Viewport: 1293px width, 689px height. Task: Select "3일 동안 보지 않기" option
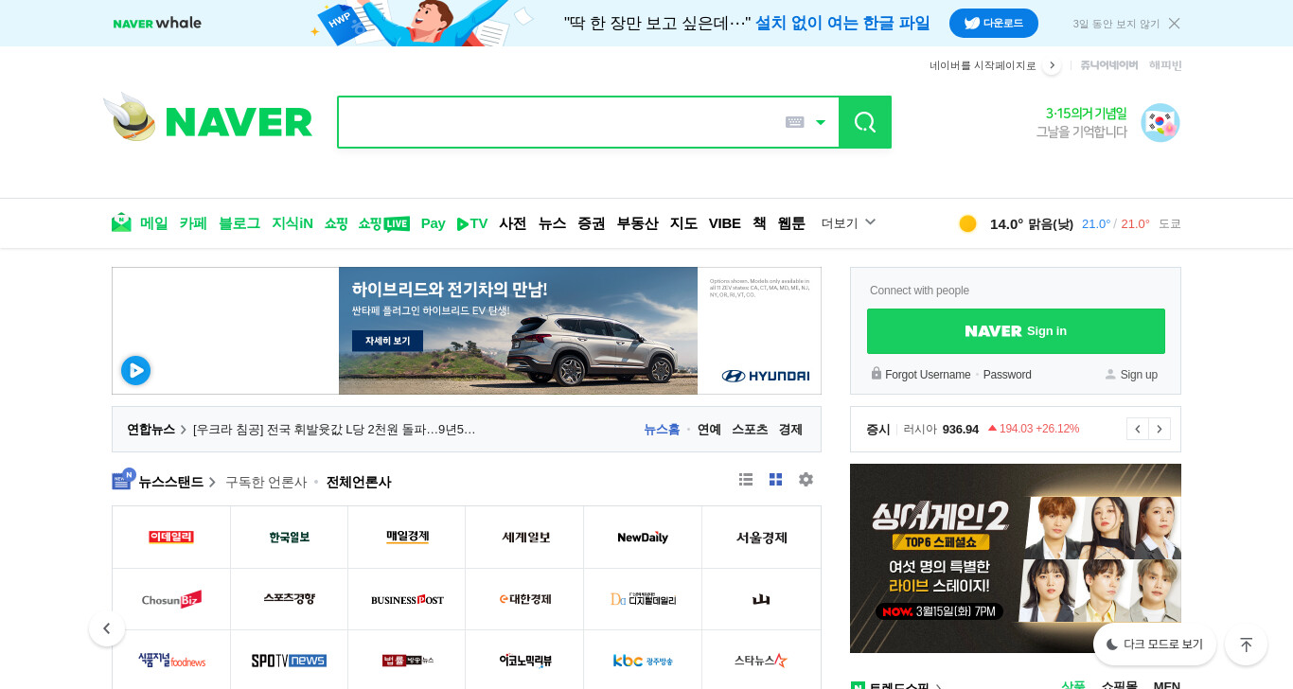click(1116, 24)
